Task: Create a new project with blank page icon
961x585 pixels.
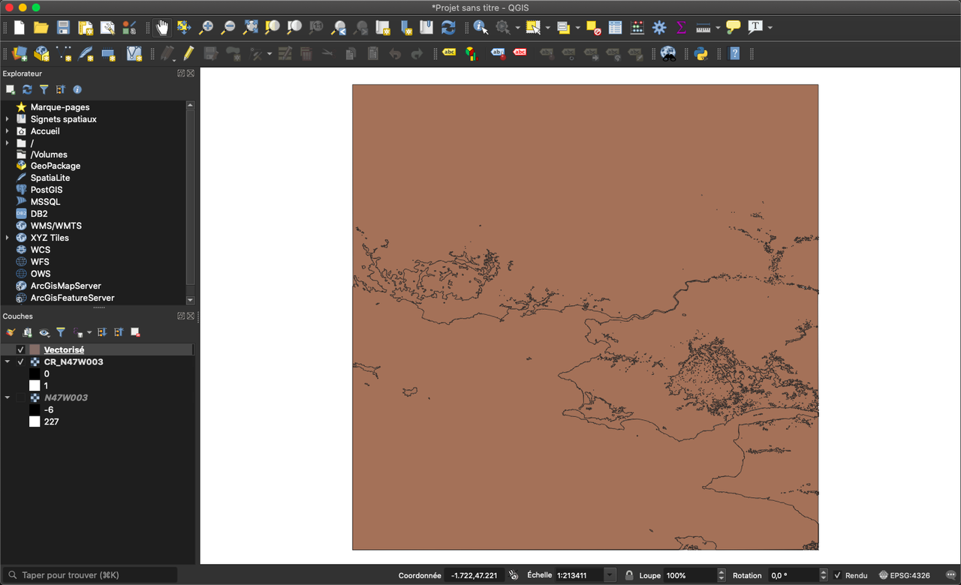Action: click(x=20, y=28)
